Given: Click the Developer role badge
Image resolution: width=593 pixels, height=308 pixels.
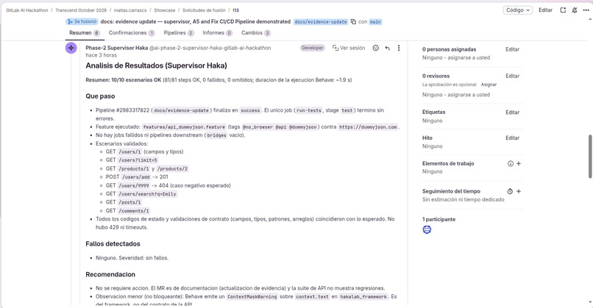Looking at the screenshot, I should coord(313,48).
